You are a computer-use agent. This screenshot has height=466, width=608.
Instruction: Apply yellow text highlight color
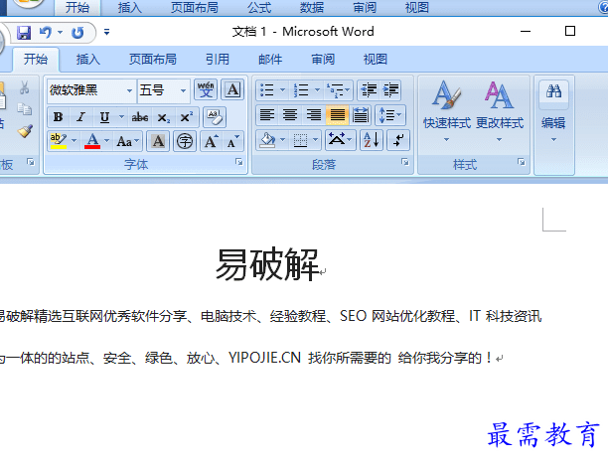[59, 141]
